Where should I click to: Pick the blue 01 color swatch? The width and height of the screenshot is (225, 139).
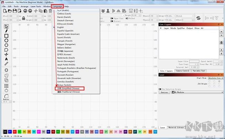[x=10, y=132]
